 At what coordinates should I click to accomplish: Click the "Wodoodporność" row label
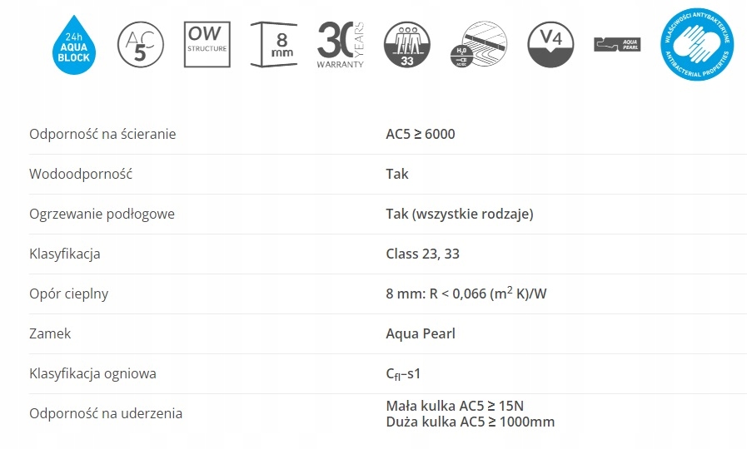click(81, 174)
